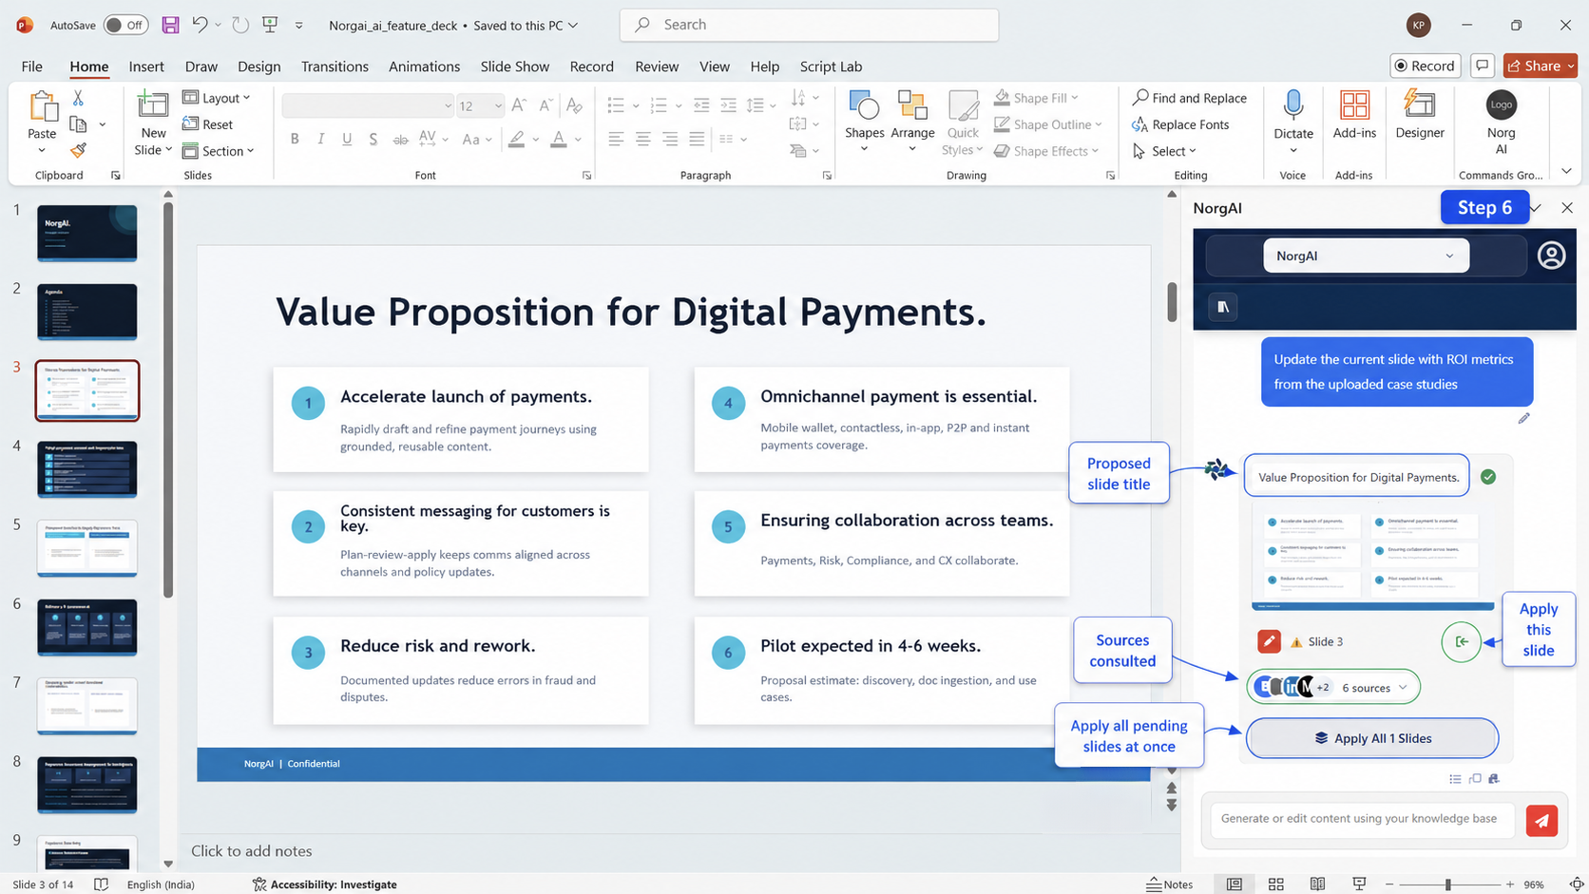
Task: Toggle text Shadow formatting
Action: [373, 139]
